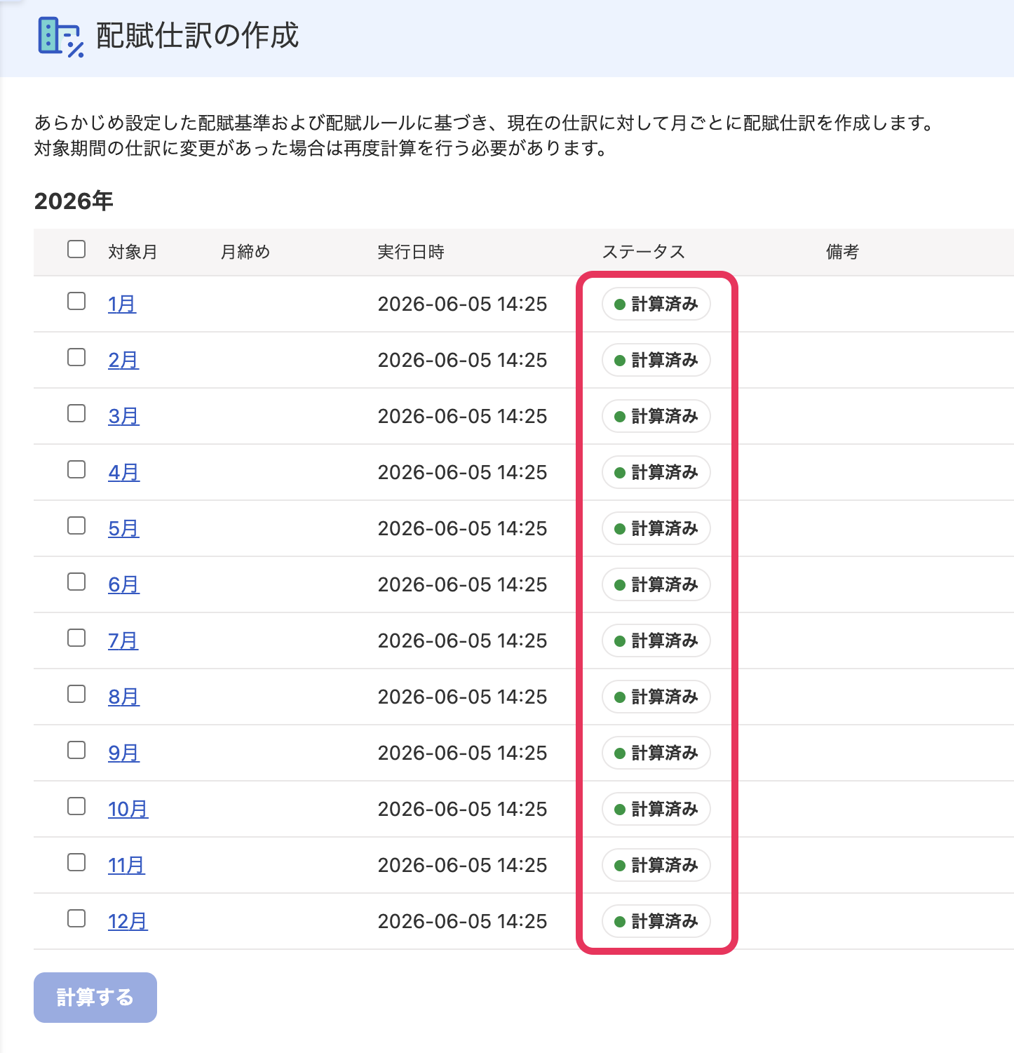Click the 2026年 heading
Viewport: 1014px width, 1053px height.
click(74, 201)
